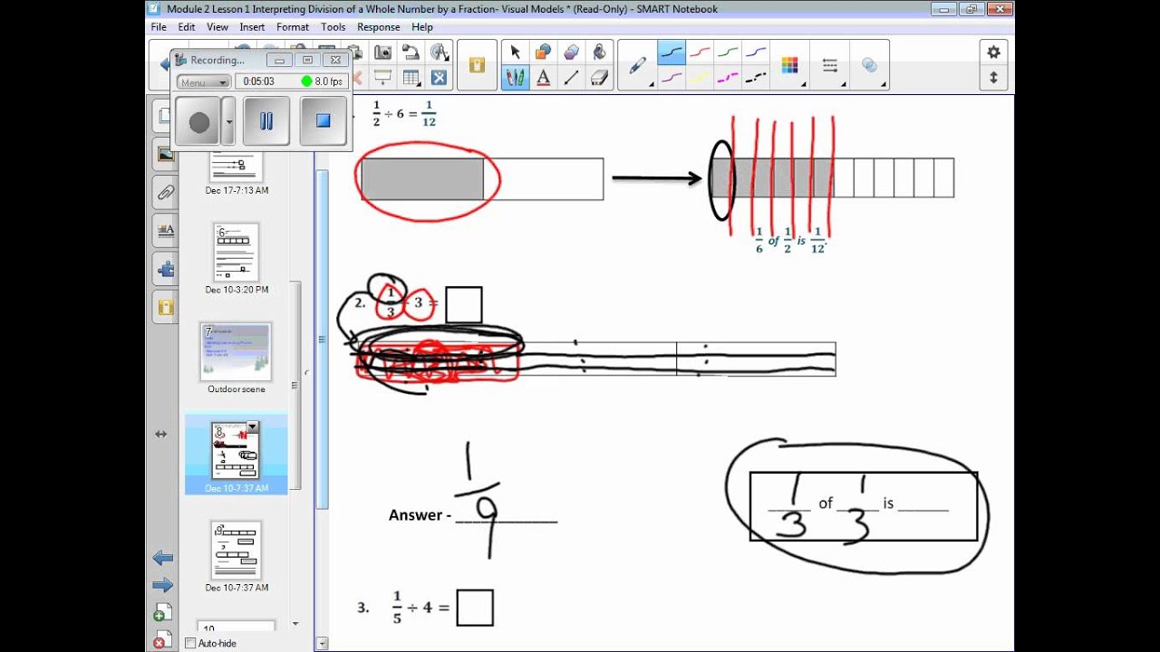Click the answer box for problem 3
This screenshot has height=652, width=1160.
[475, 608]
